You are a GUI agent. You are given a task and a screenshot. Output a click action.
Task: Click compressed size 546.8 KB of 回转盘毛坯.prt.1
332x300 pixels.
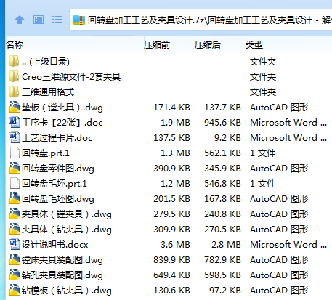pyautogui.click(x=222, y=184)
